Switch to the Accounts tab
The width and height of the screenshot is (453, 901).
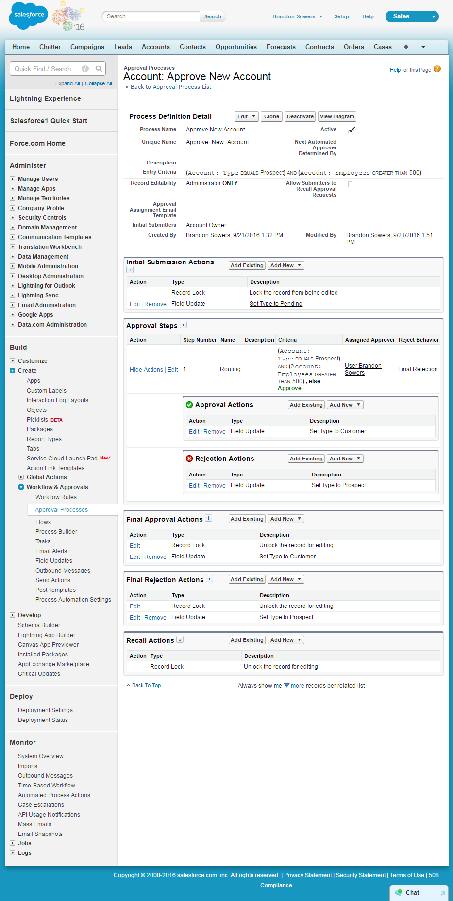click(156, 47)
